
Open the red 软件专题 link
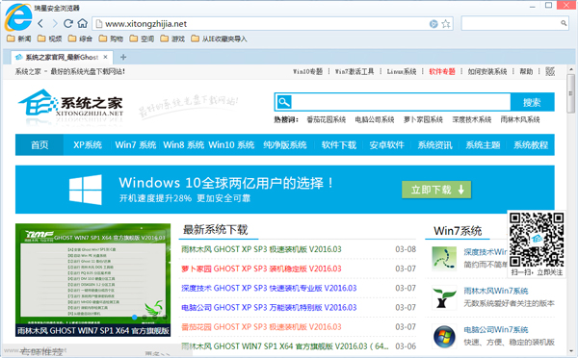442,71
